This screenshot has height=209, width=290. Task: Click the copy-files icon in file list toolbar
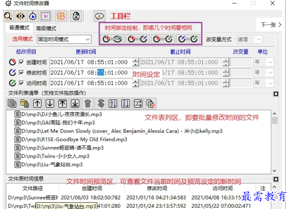(12, 103)
